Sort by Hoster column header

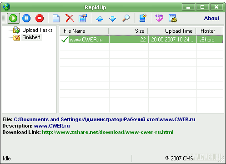tap(209, 31)
